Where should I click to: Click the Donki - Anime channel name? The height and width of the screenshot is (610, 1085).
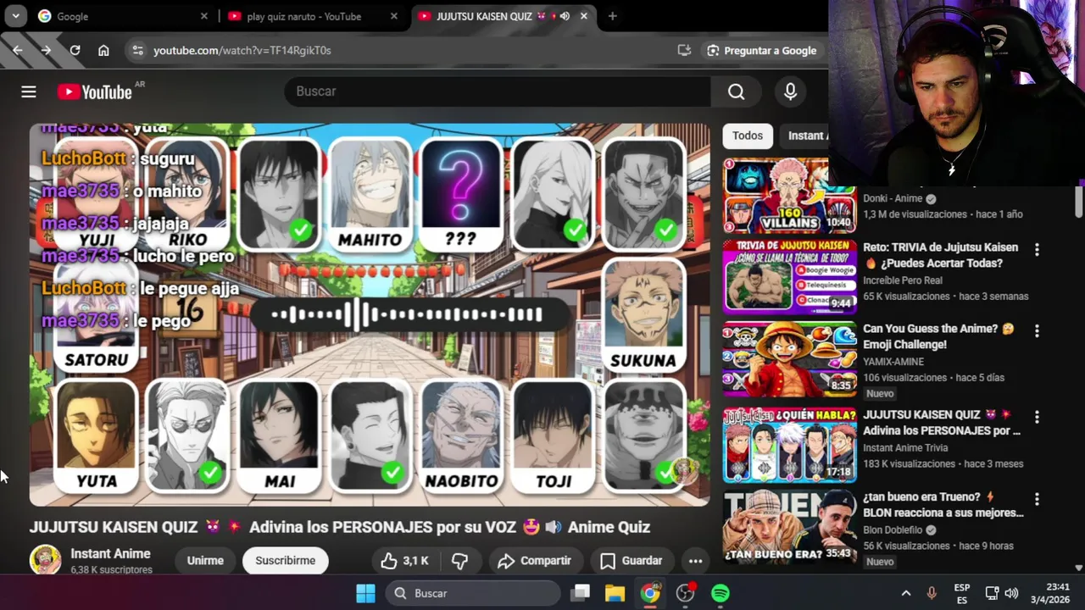[x=893, y=198]
